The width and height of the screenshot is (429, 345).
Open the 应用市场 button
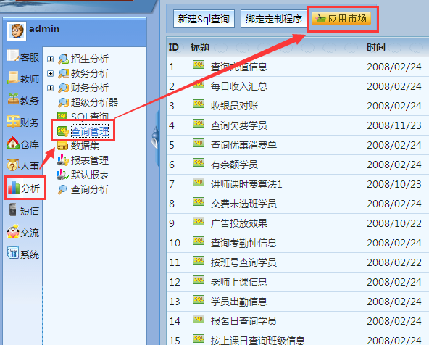tap(341, 19)
